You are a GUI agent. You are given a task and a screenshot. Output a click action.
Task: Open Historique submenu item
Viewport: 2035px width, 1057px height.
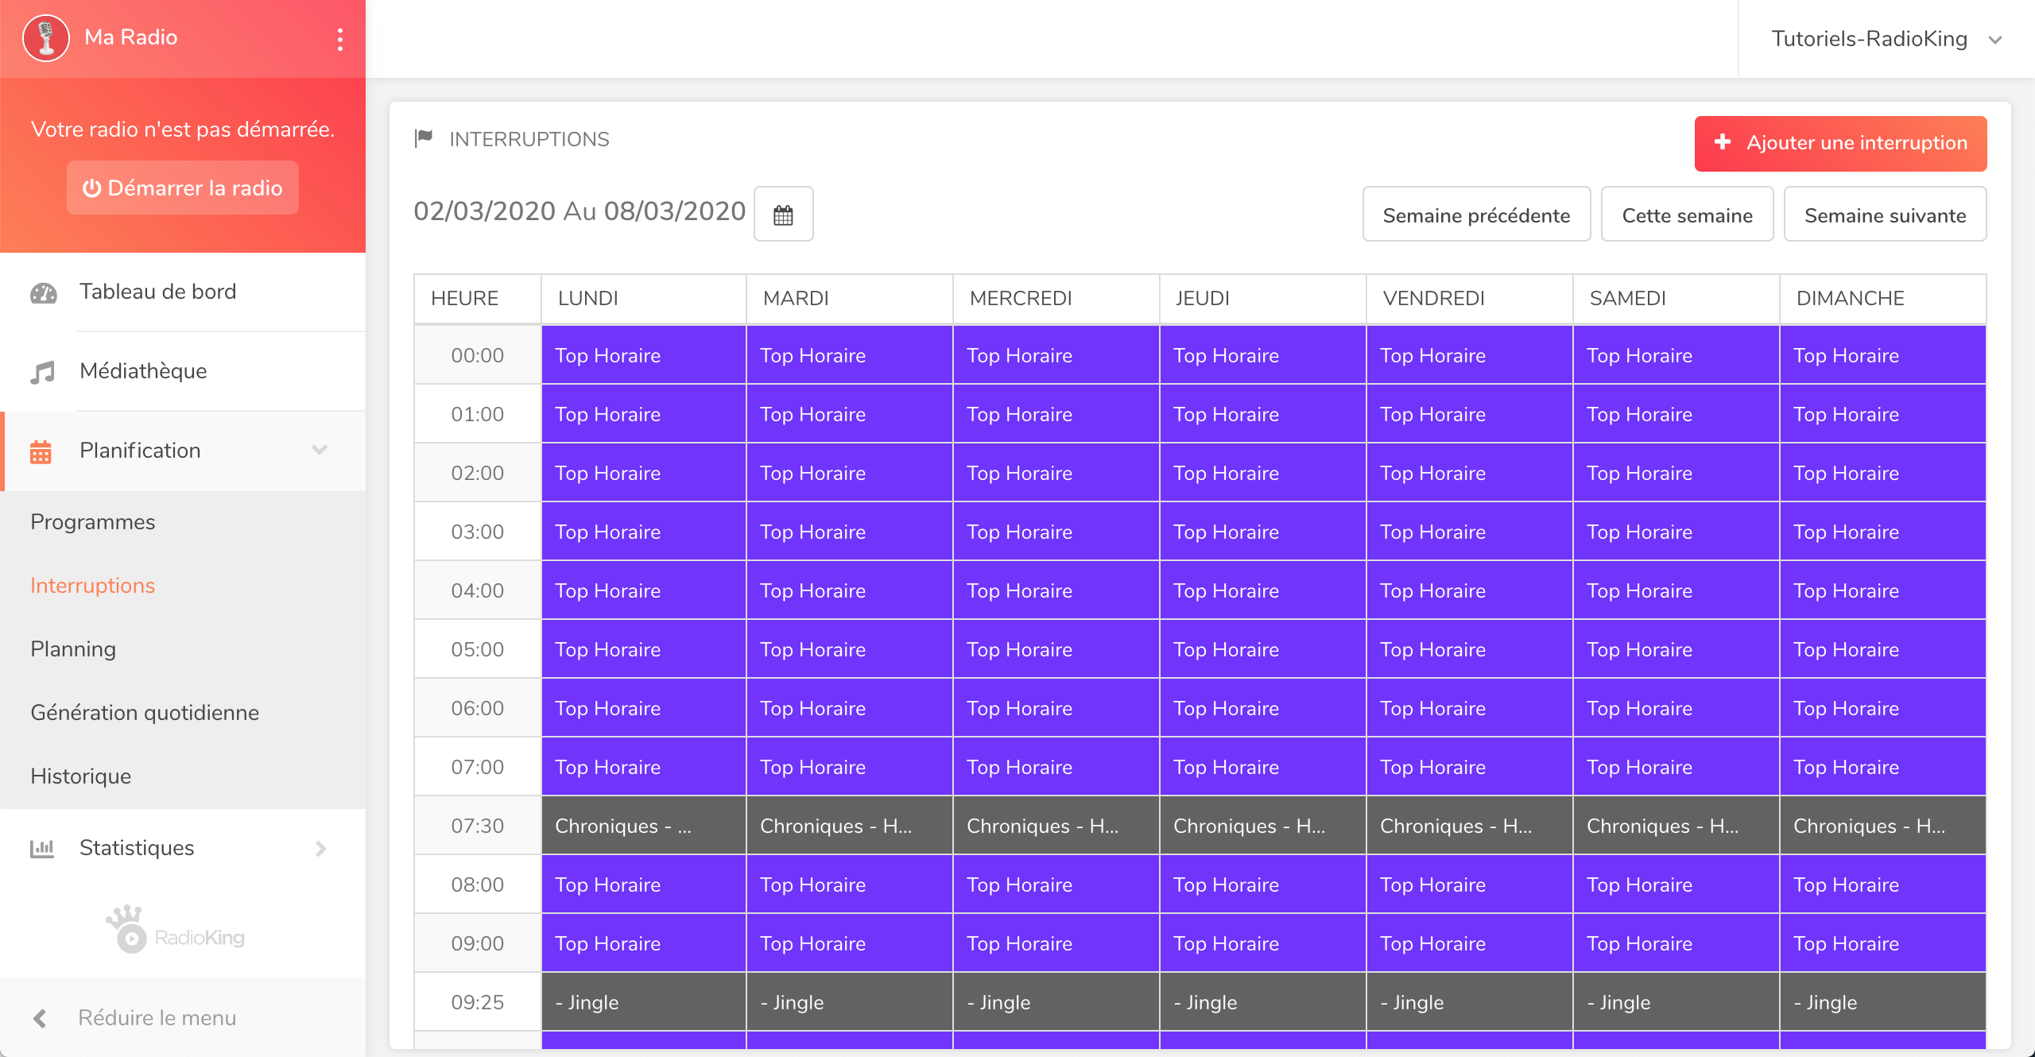(x=81, y=776)
